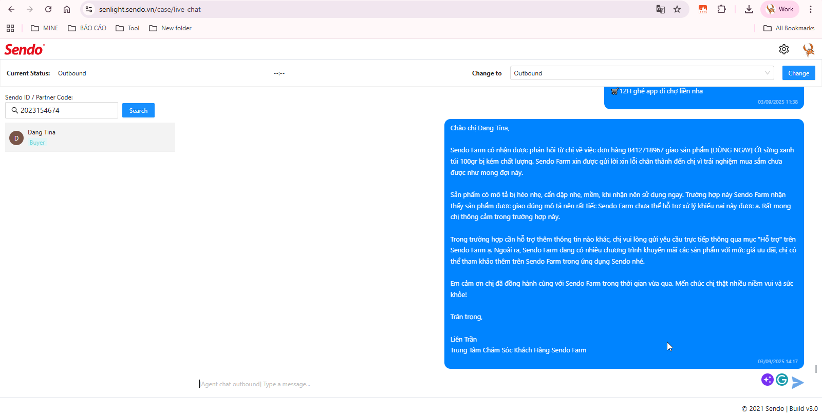Click the Dang Tina avatar circle
Image resolution: width=822 pixels, height=416 pixels.
[x=16, y=138]
